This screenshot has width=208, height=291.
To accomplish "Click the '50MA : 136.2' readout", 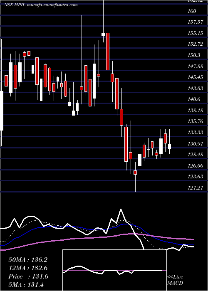I will [x=28, y=260].
